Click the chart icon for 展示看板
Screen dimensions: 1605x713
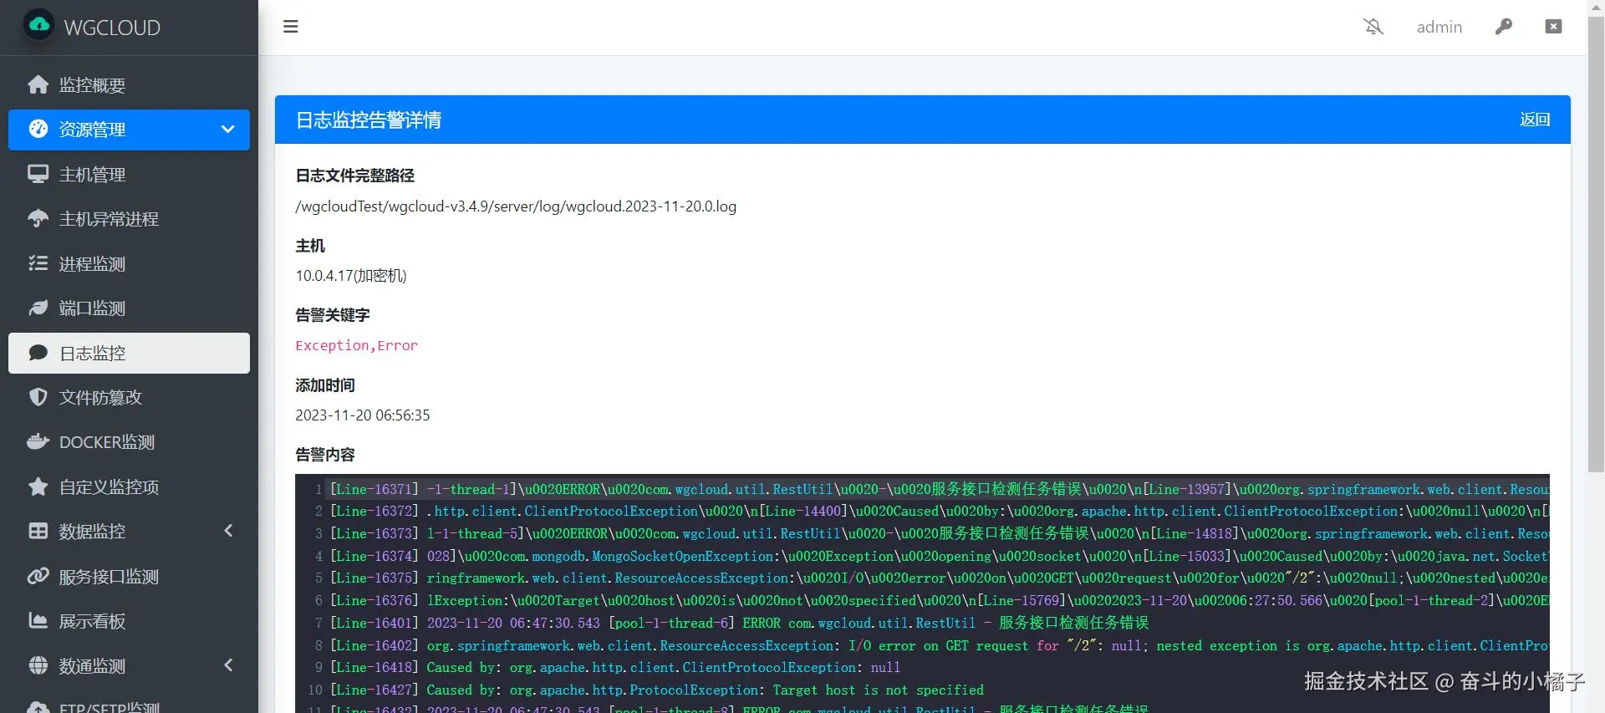tap(38, 620)
